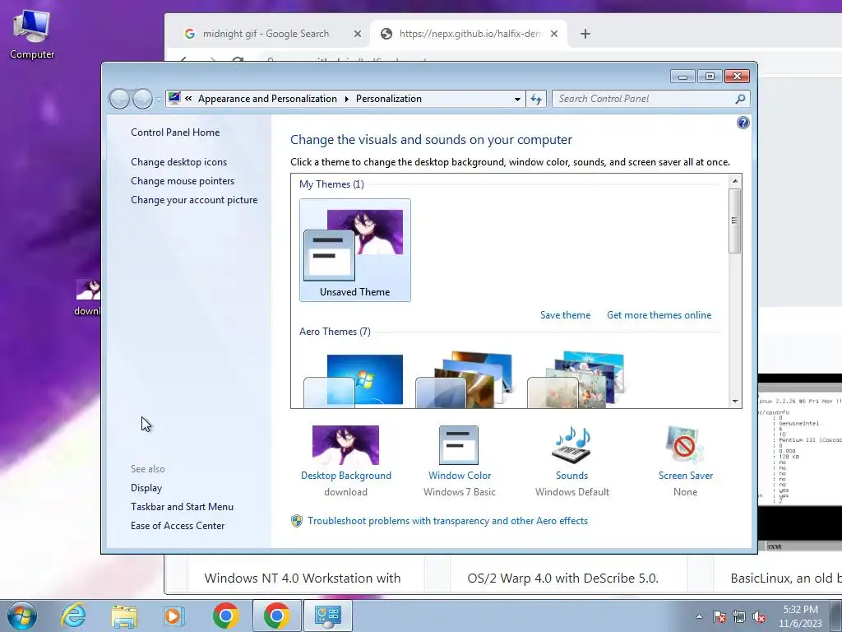Open the recent pages dropdown arrow
The image size is (842, 632).
(159, 100)
